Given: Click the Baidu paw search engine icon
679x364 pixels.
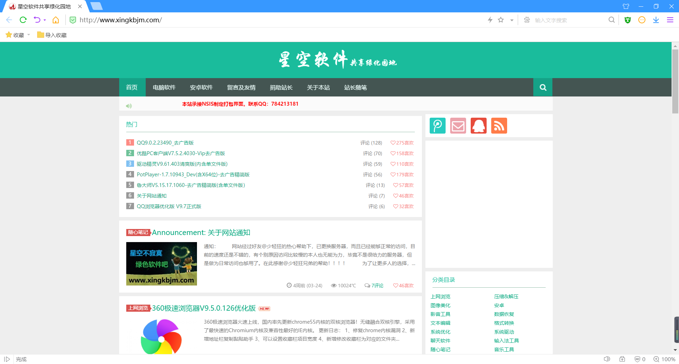Looking at the screenshot, I should 527,20.
